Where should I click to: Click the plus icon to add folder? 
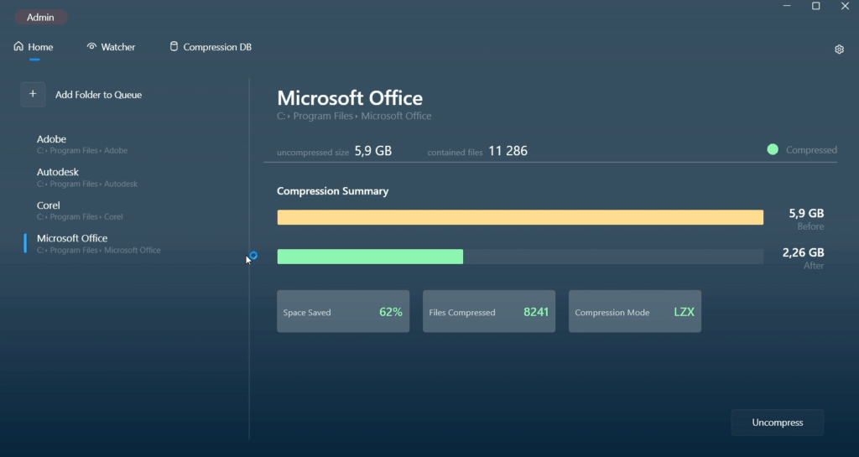point(33,95)
